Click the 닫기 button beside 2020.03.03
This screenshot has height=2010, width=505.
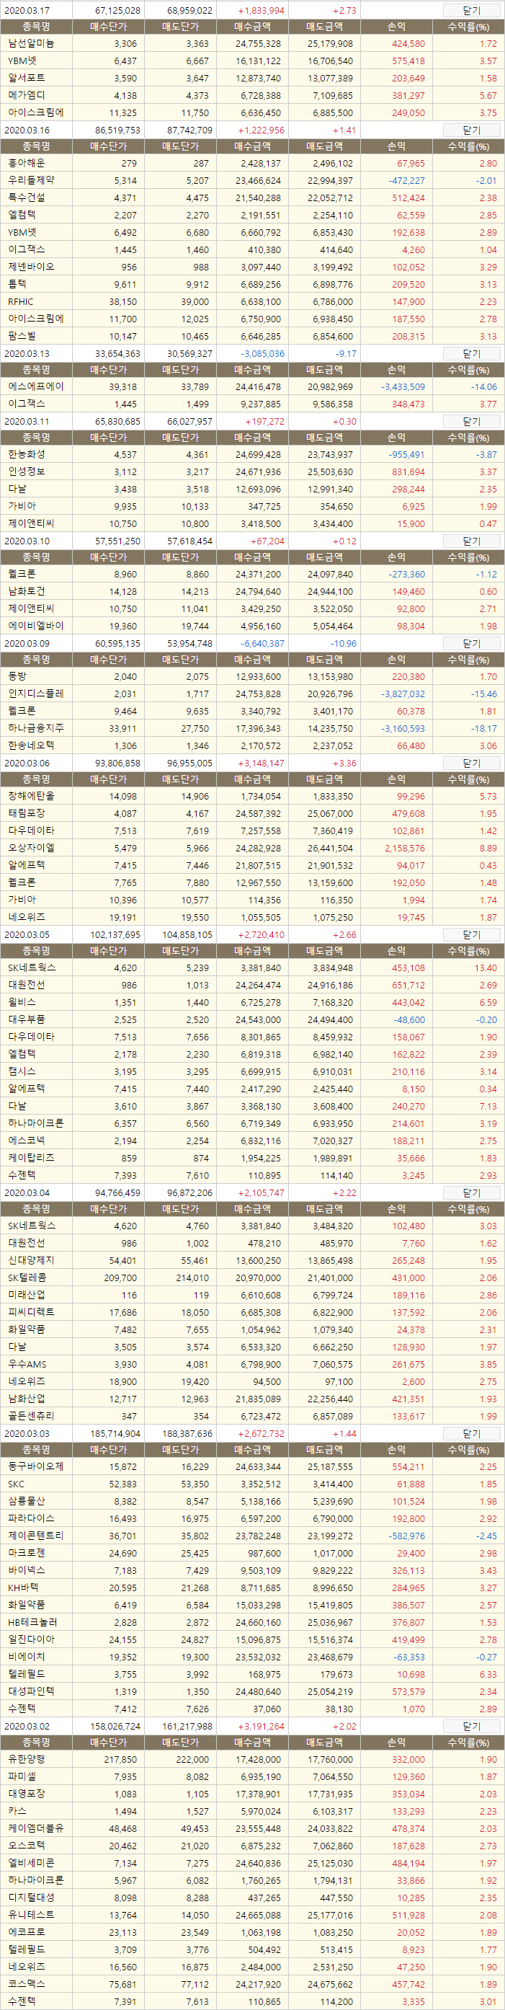coord(471,1434)
